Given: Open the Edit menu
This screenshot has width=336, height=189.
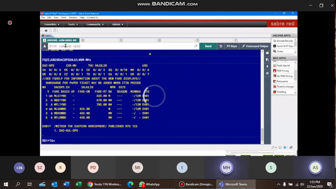Looking at the screenshot, I should [x=49, y=18].
